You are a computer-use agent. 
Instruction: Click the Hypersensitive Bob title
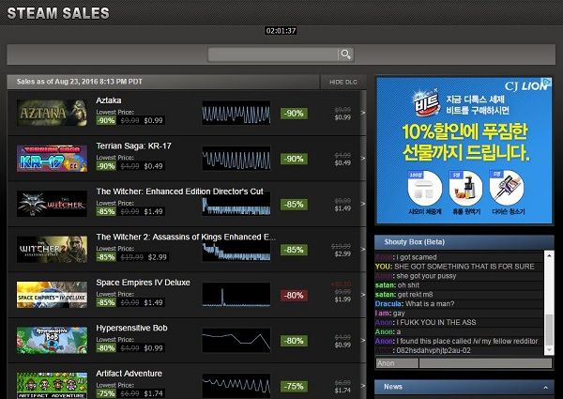coord(131,328)
